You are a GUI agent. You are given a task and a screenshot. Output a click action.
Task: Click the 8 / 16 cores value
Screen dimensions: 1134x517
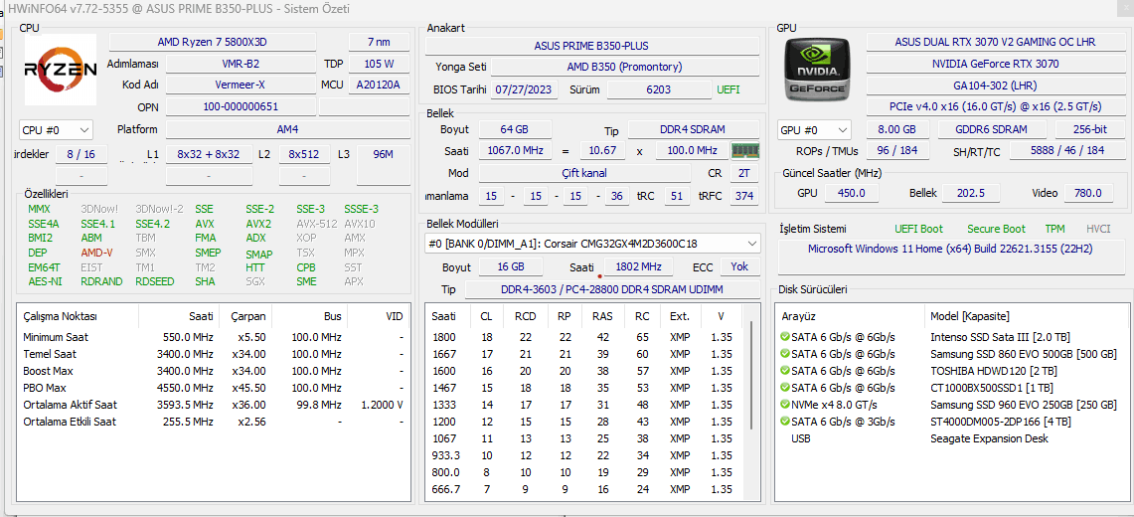click(81, 154)
